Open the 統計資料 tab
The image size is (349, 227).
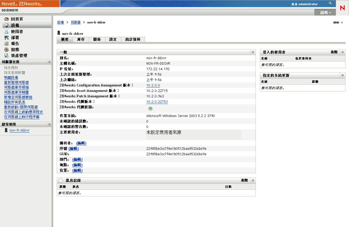coord(133,40)
